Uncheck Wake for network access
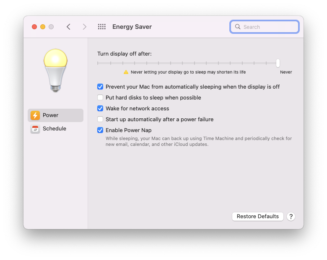The width and height of the screenshot is (327, 260). 100,109
